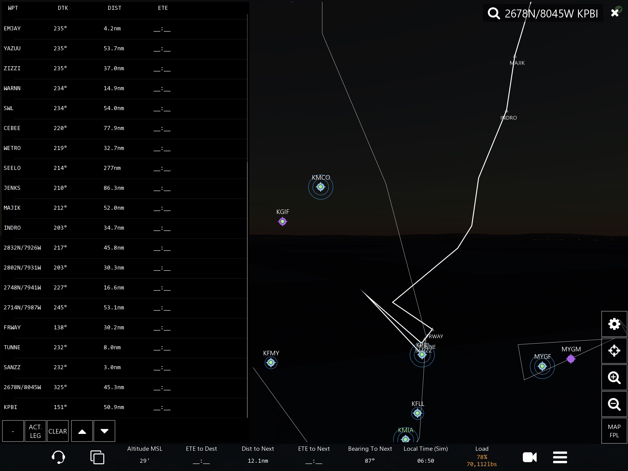Open the hamburger main menu
The height and width of the screenshot is (471, 628).
pos(560,457)
